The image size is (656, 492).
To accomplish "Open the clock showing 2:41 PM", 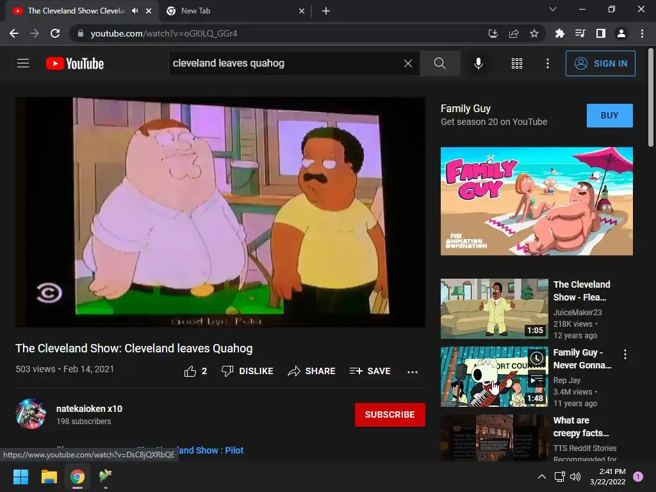I will 607,477.
